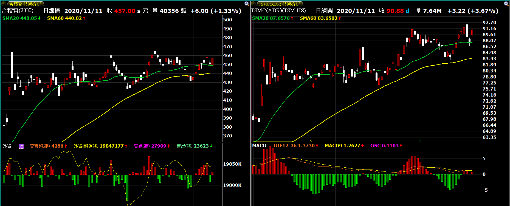Click the +3.22 (+3.67%) change value
Screen dimensions: 510x206
click(x=473, y=11)
